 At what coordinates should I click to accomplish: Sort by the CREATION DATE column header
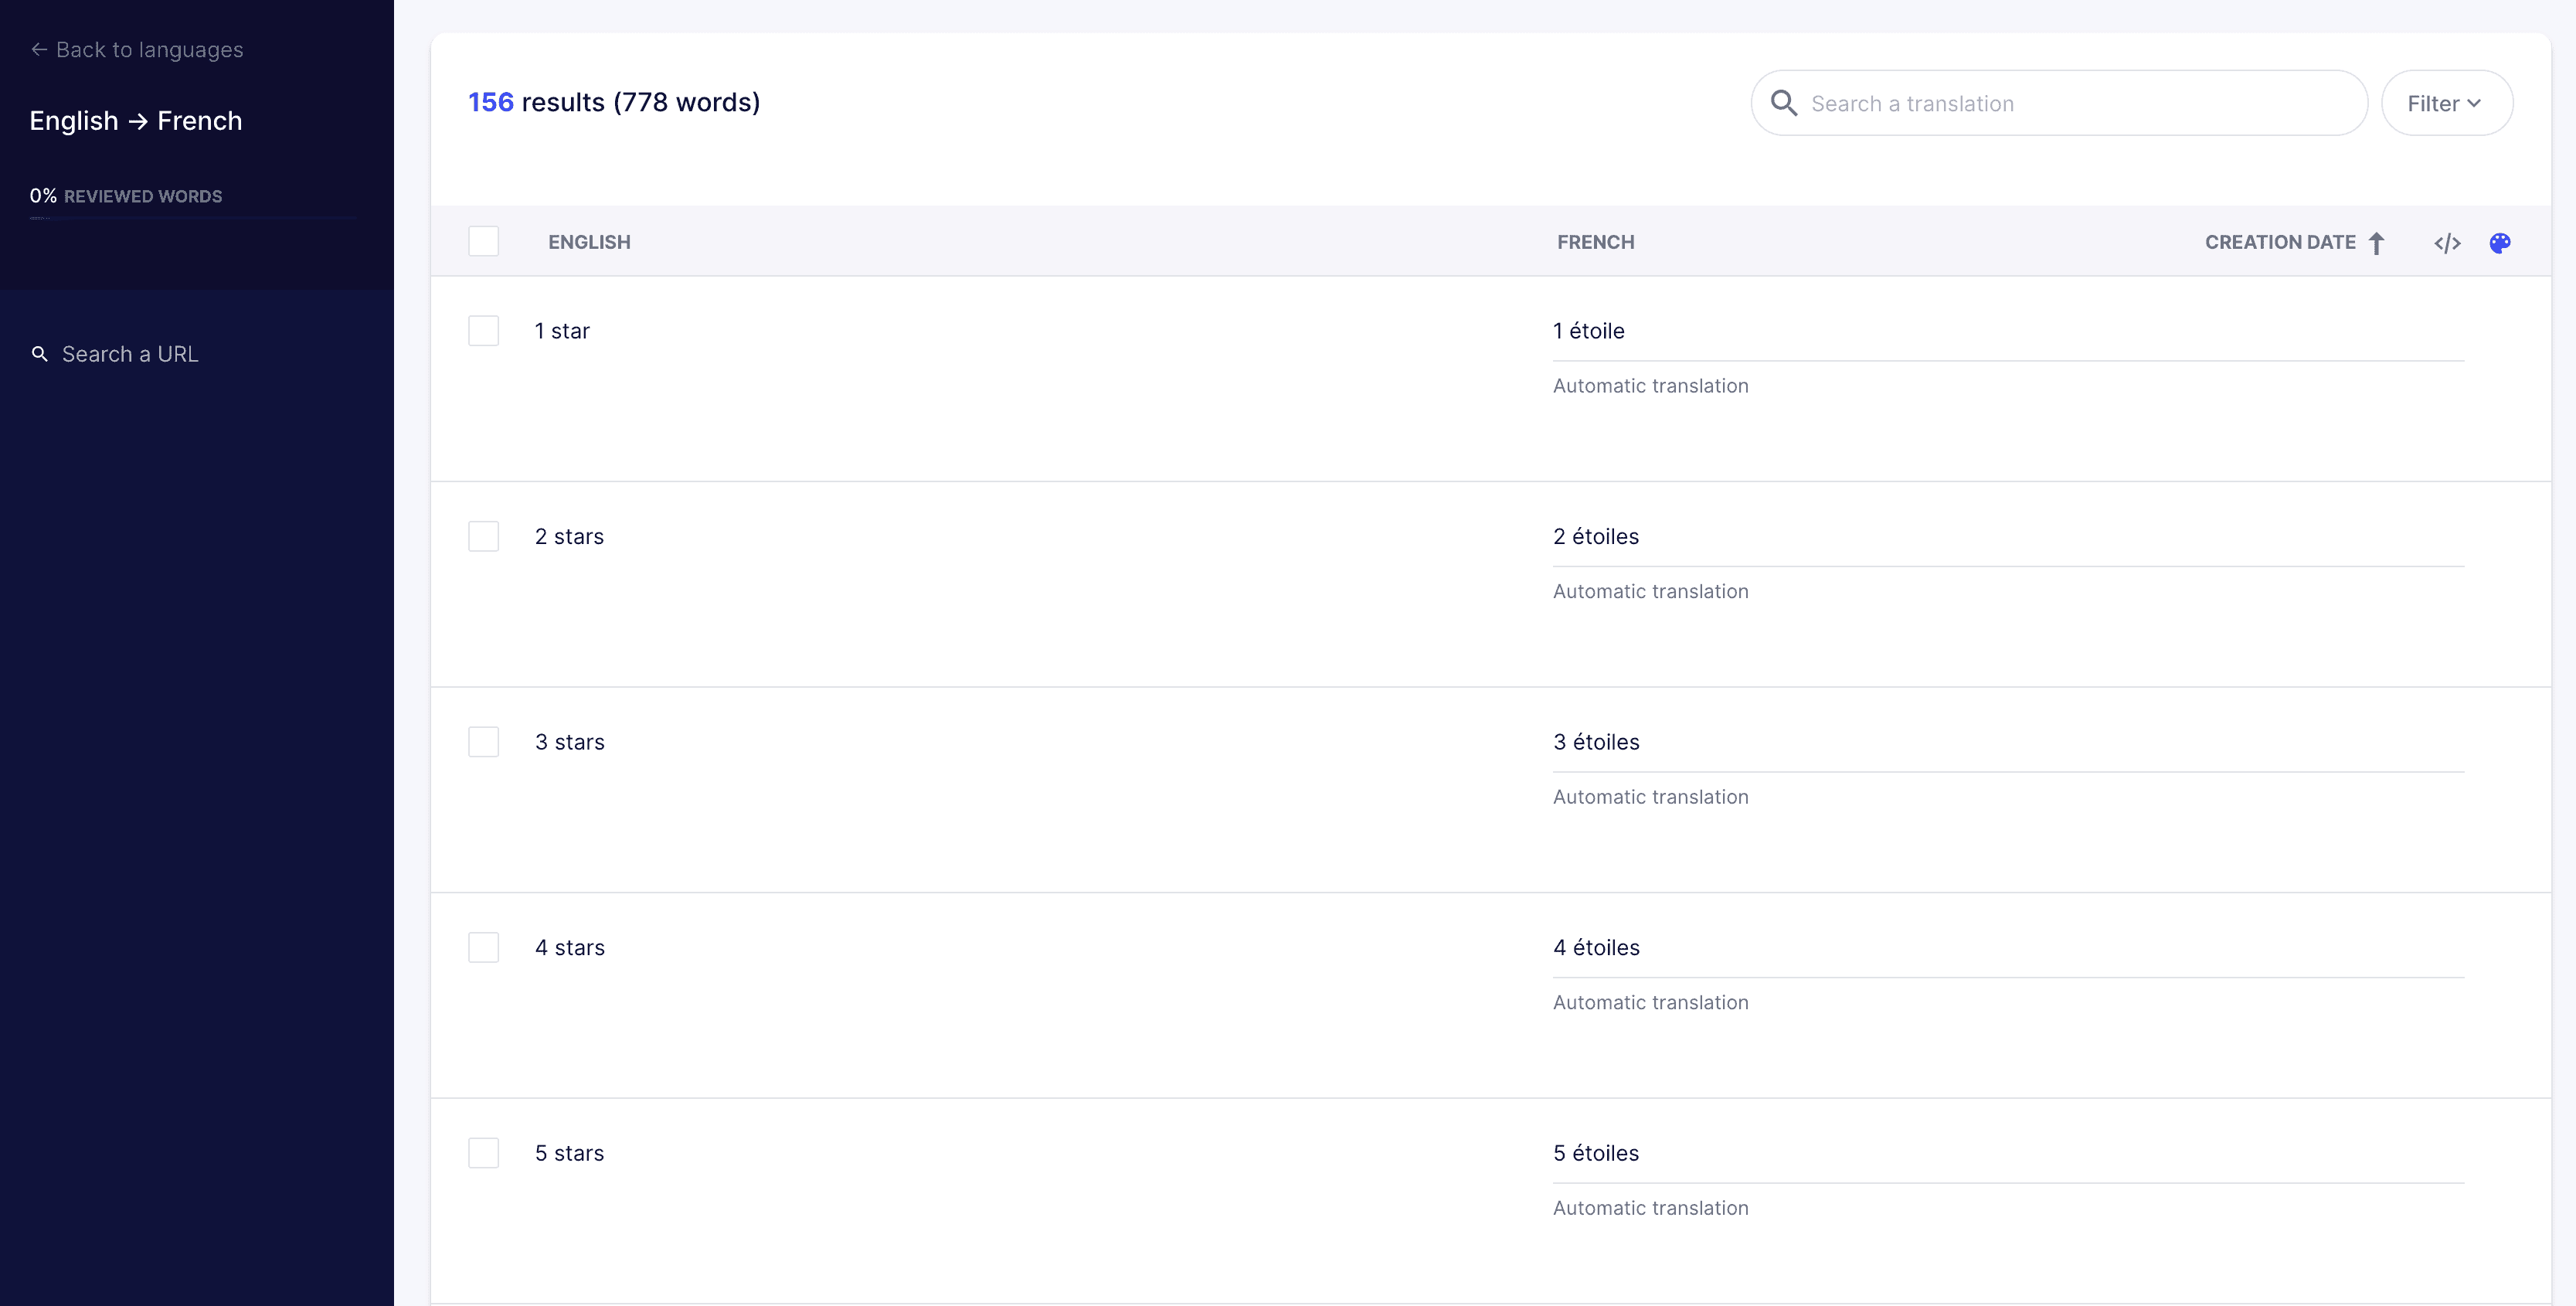pos(2279,242)
